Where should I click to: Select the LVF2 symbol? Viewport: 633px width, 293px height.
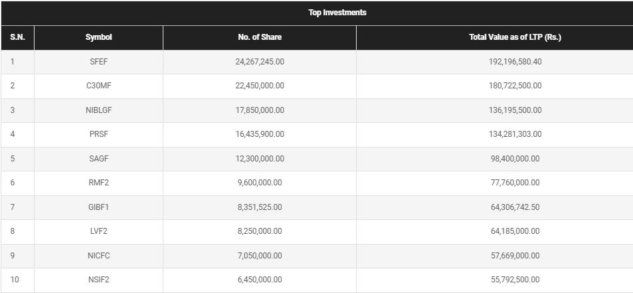(x=98, y=231)
